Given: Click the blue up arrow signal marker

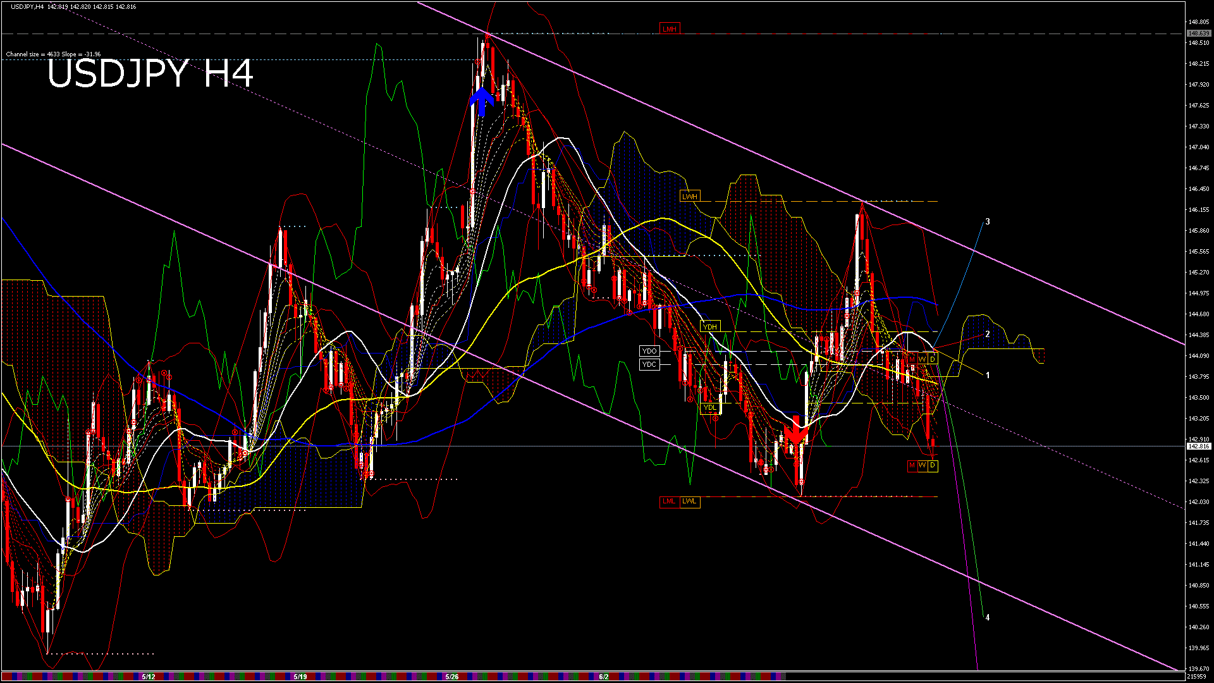Looking at the screenshot, I should click(x=482, y=102).
